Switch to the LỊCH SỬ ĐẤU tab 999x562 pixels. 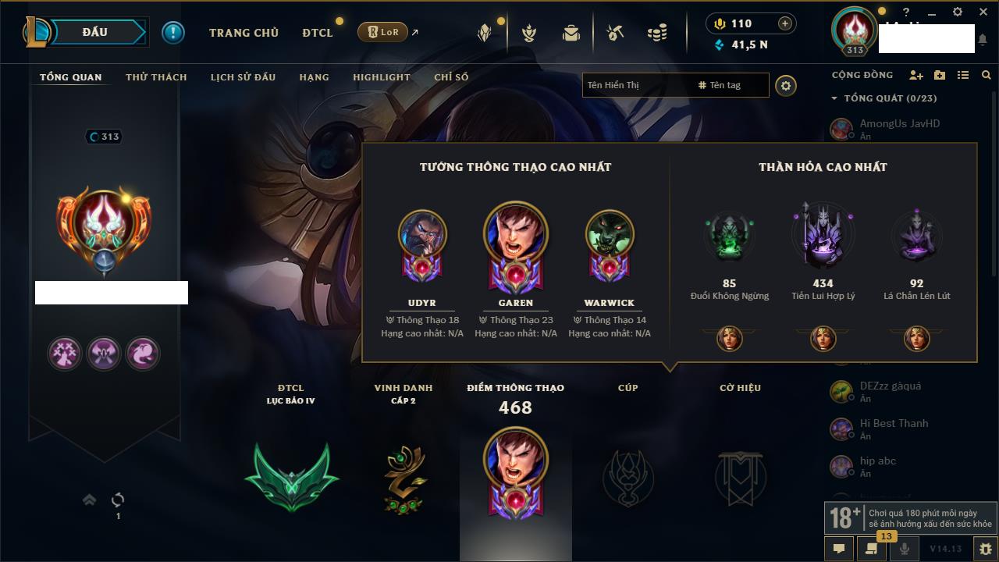pyautogui.click(x=243, y=77)
